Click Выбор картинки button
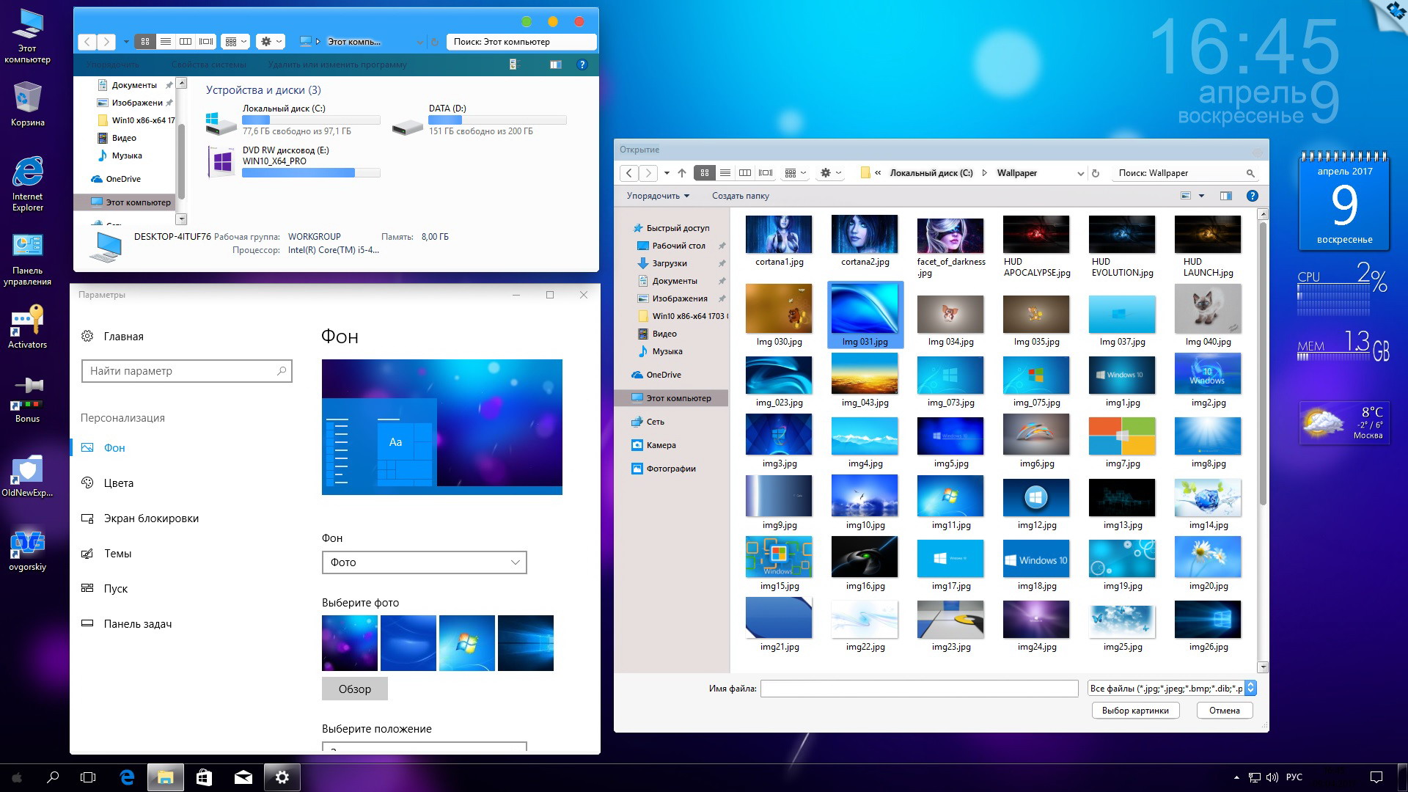Viewport: 1408px width, 792px height. click(x=1135, y=711)
